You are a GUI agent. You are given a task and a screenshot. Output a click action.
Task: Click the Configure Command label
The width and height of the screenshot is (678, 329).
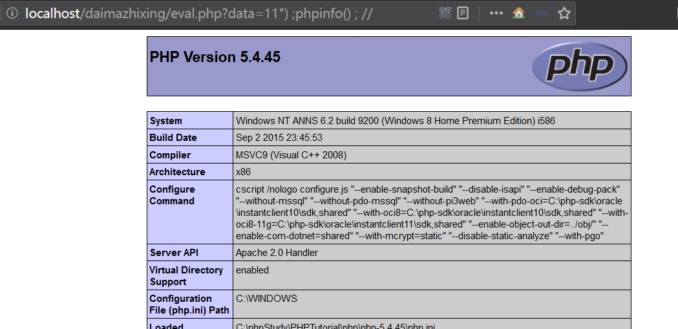pos(172,195)
